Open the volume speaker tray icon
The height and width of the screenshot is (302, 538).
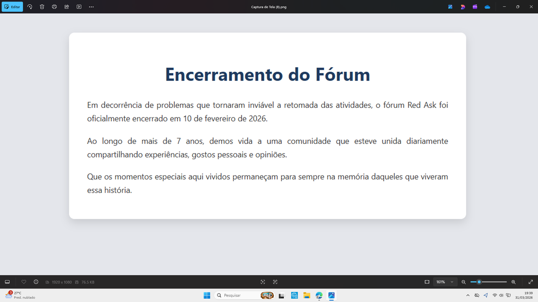click(x=501, y=295)
